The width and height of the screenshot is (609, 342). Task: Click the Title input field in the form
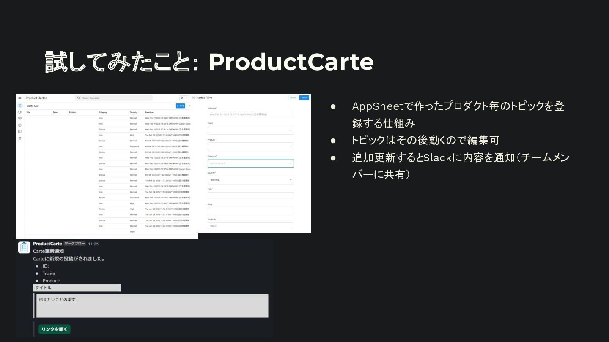click(250, 195)
